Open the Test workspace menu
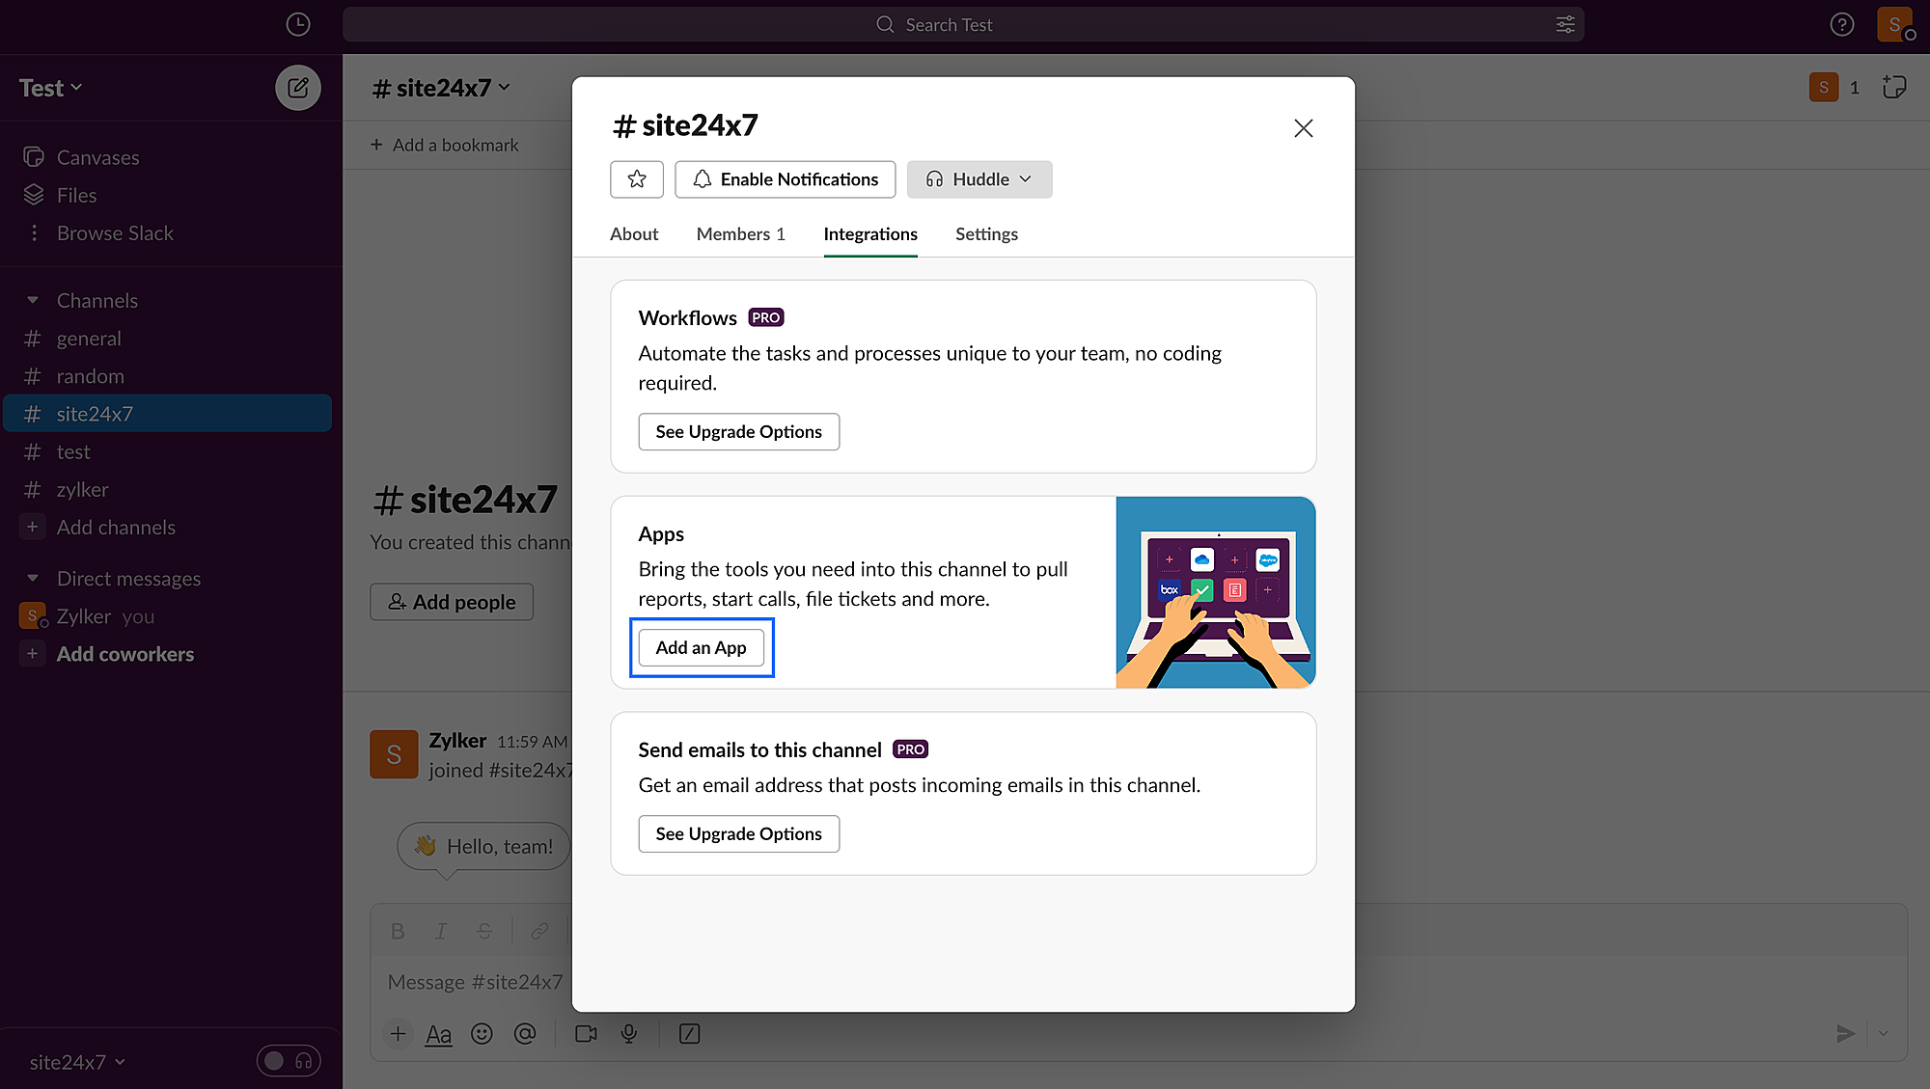Viewport: 1930px width, 1089px height. [x=50, y=88]
